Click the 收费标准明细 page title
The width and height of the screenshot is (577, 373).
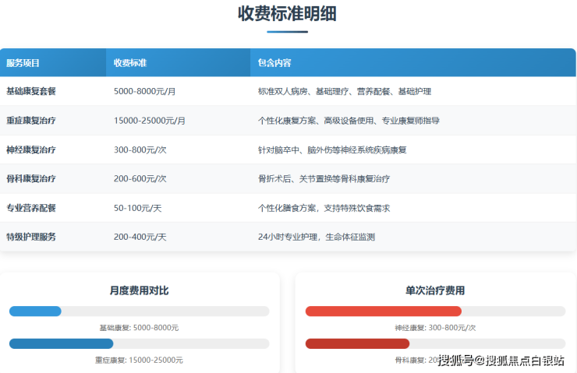(288, 14)
